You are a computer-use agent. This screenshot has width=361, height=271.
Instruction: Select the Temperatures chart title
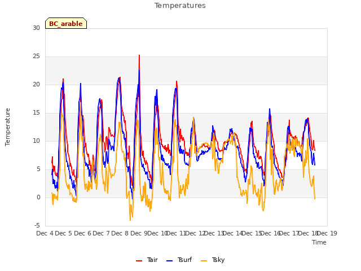point(180,6)
